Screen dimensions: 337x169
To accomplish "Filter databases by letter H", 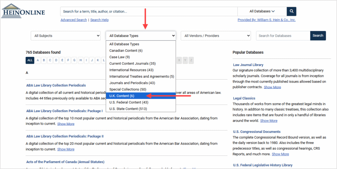I will [x=81, y=60].
